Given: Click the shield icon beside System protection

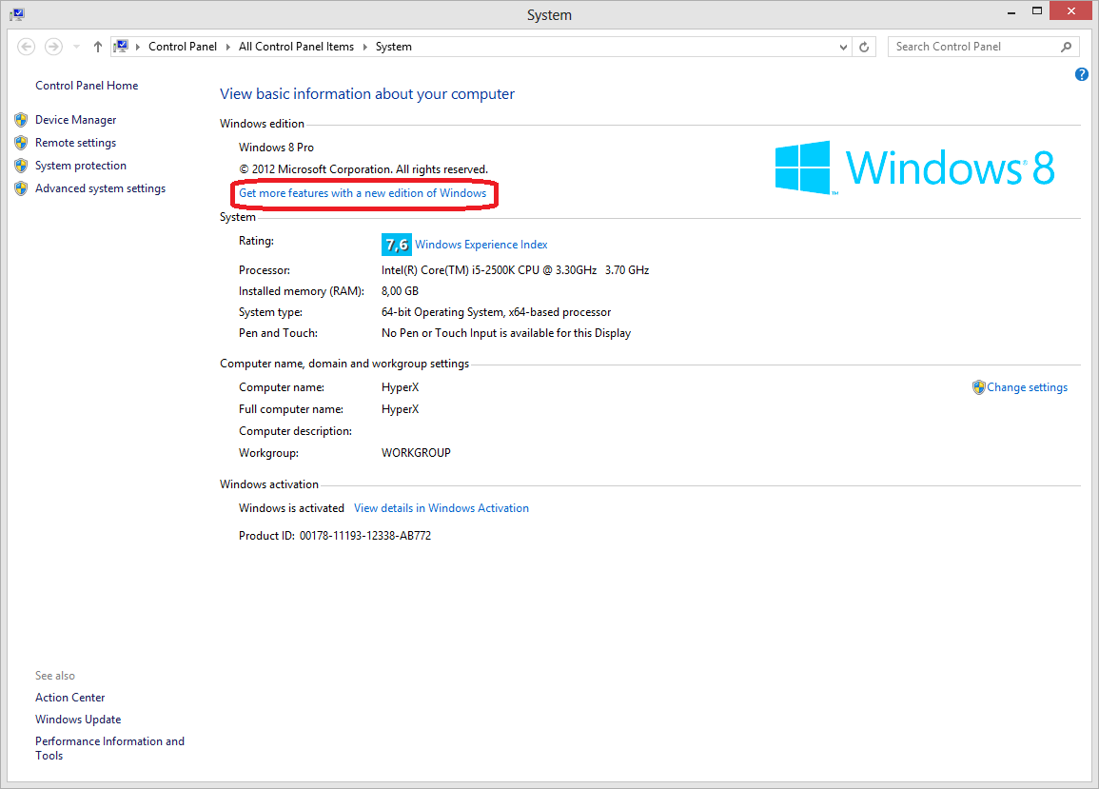Looking at the screenshot, I should tap(21, 166).
